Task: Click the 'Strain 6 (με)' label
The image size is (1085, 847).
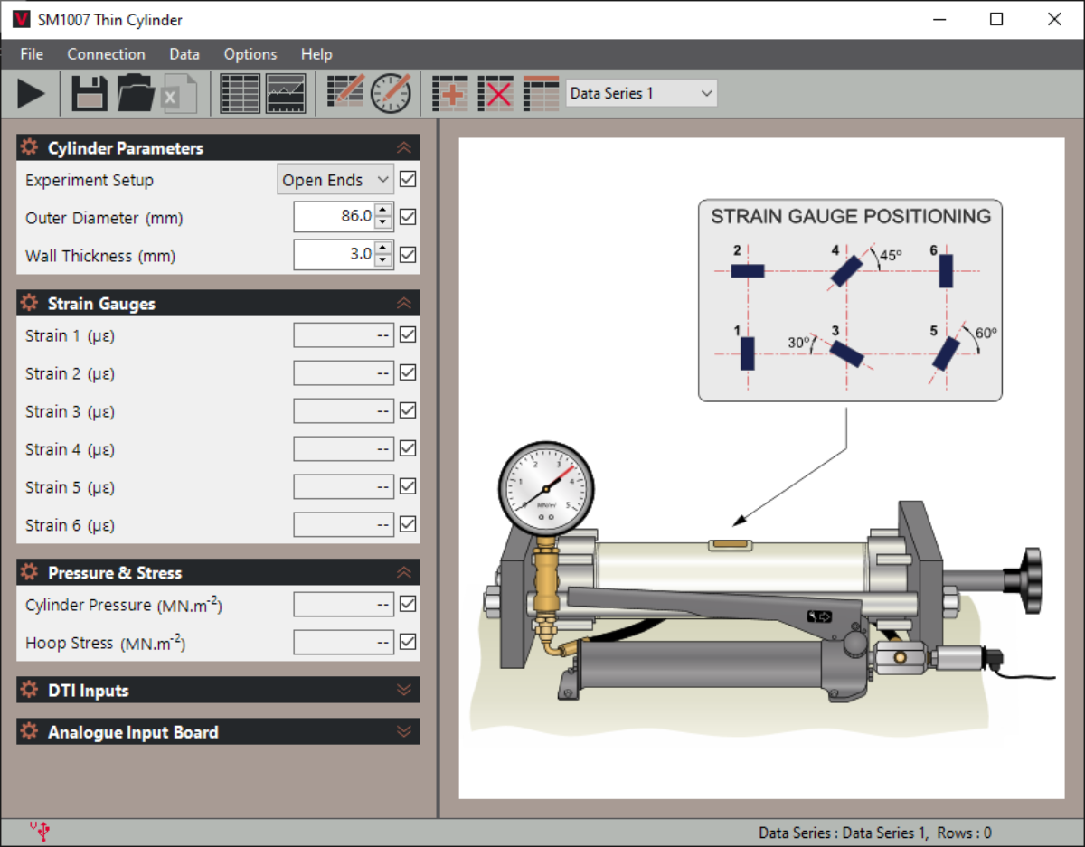Action: pyautogui.click(x=70, y=525)
